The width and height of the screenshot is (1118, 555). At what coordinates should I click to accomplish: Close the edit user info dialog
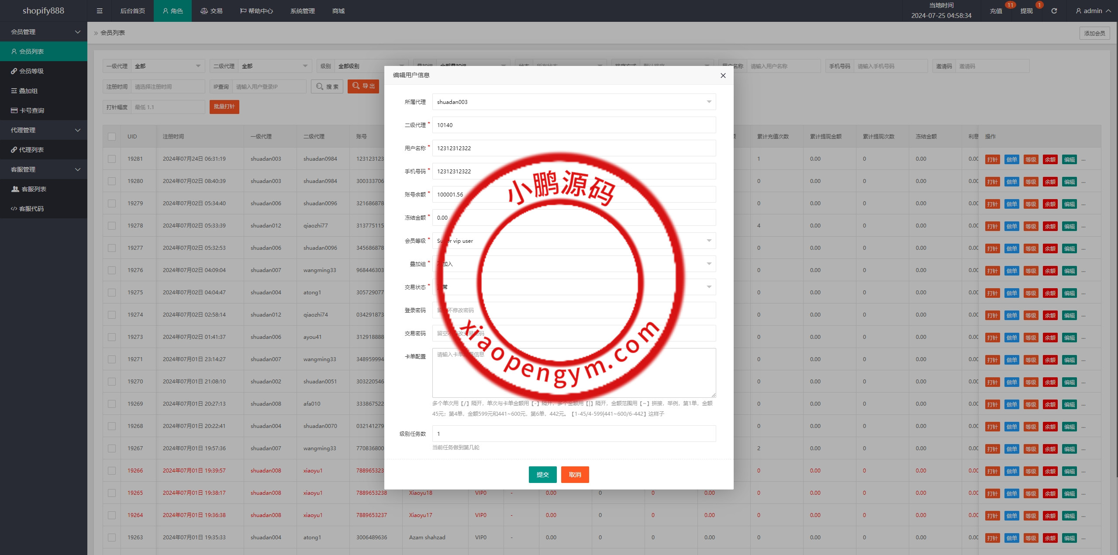tap(723, 76)
